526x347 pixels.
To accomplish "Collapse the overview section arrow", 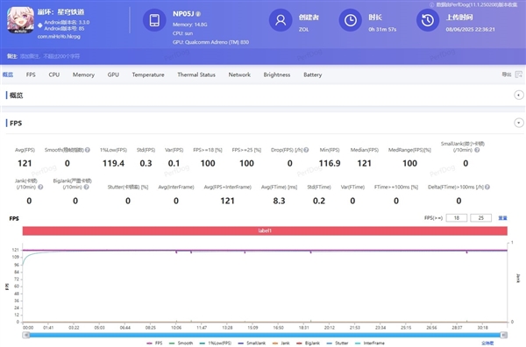I will click(519, 96).
